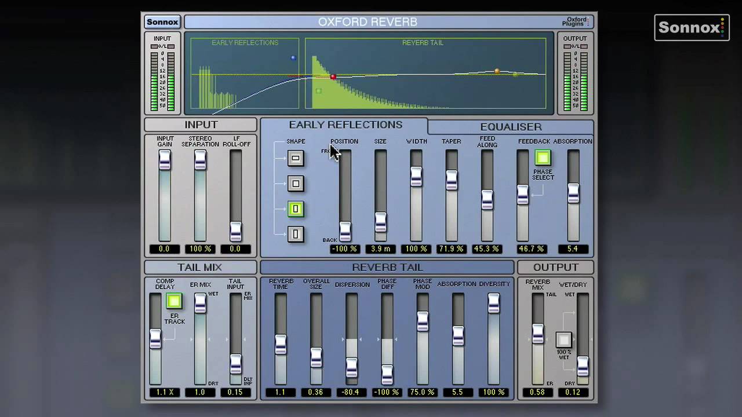Click the Sonnox logo in the video corner
This screenshot has height=417, width=742.
click(692, 28)
